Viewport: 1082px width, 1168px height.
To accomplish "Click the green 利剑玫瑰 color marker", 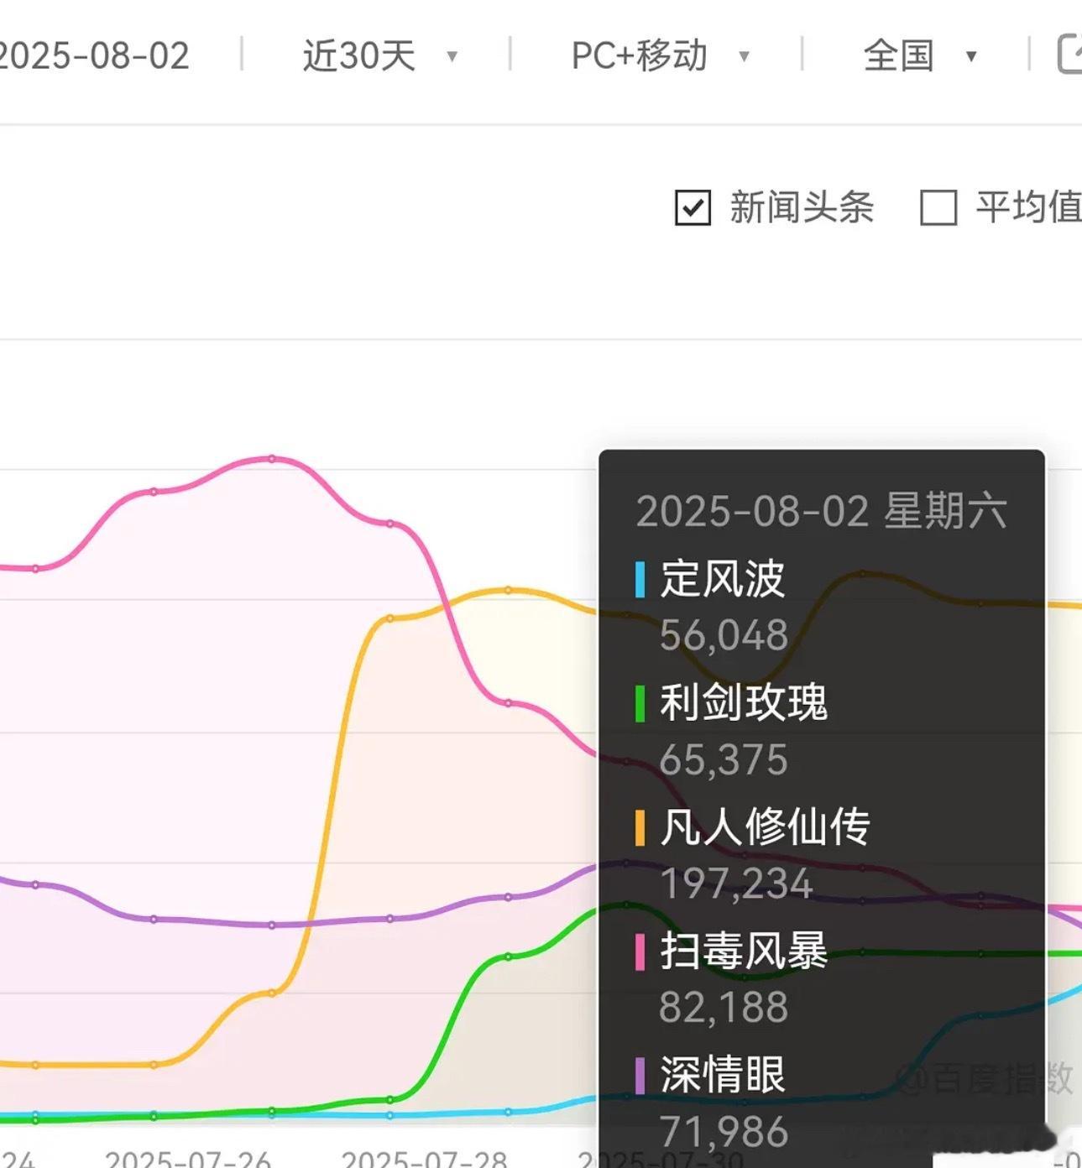I will tap(640, 703).
